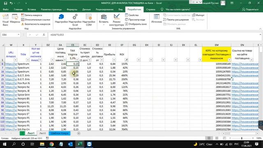Viewport: 263px width, 148px height.
Task: Switch to sheet Шаблон Keepa
Action: [x=60, y=133]
